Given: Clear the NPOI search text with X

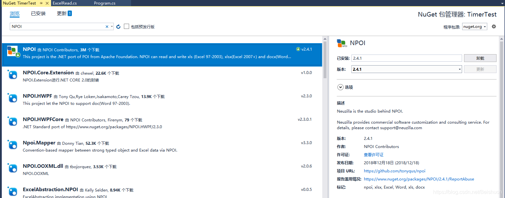Looking at the screenshot, I should click(x=107, y=27).
